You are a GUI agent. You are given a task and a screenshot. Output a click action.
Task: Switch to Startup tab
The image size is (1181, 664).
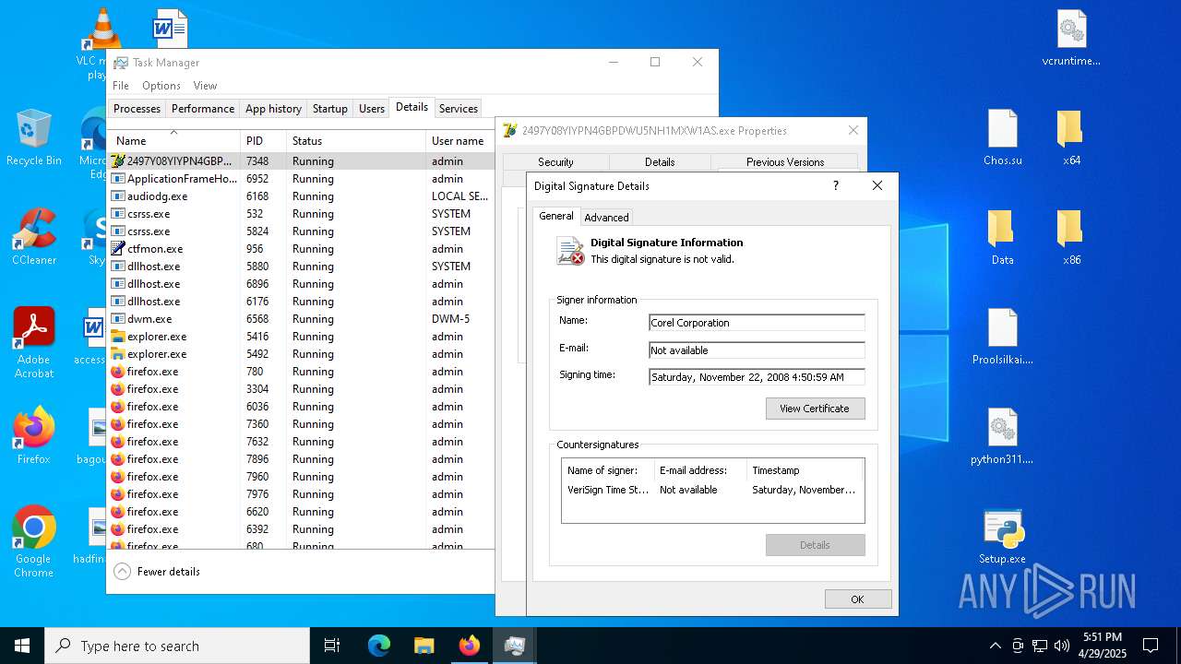coord(330,109)
